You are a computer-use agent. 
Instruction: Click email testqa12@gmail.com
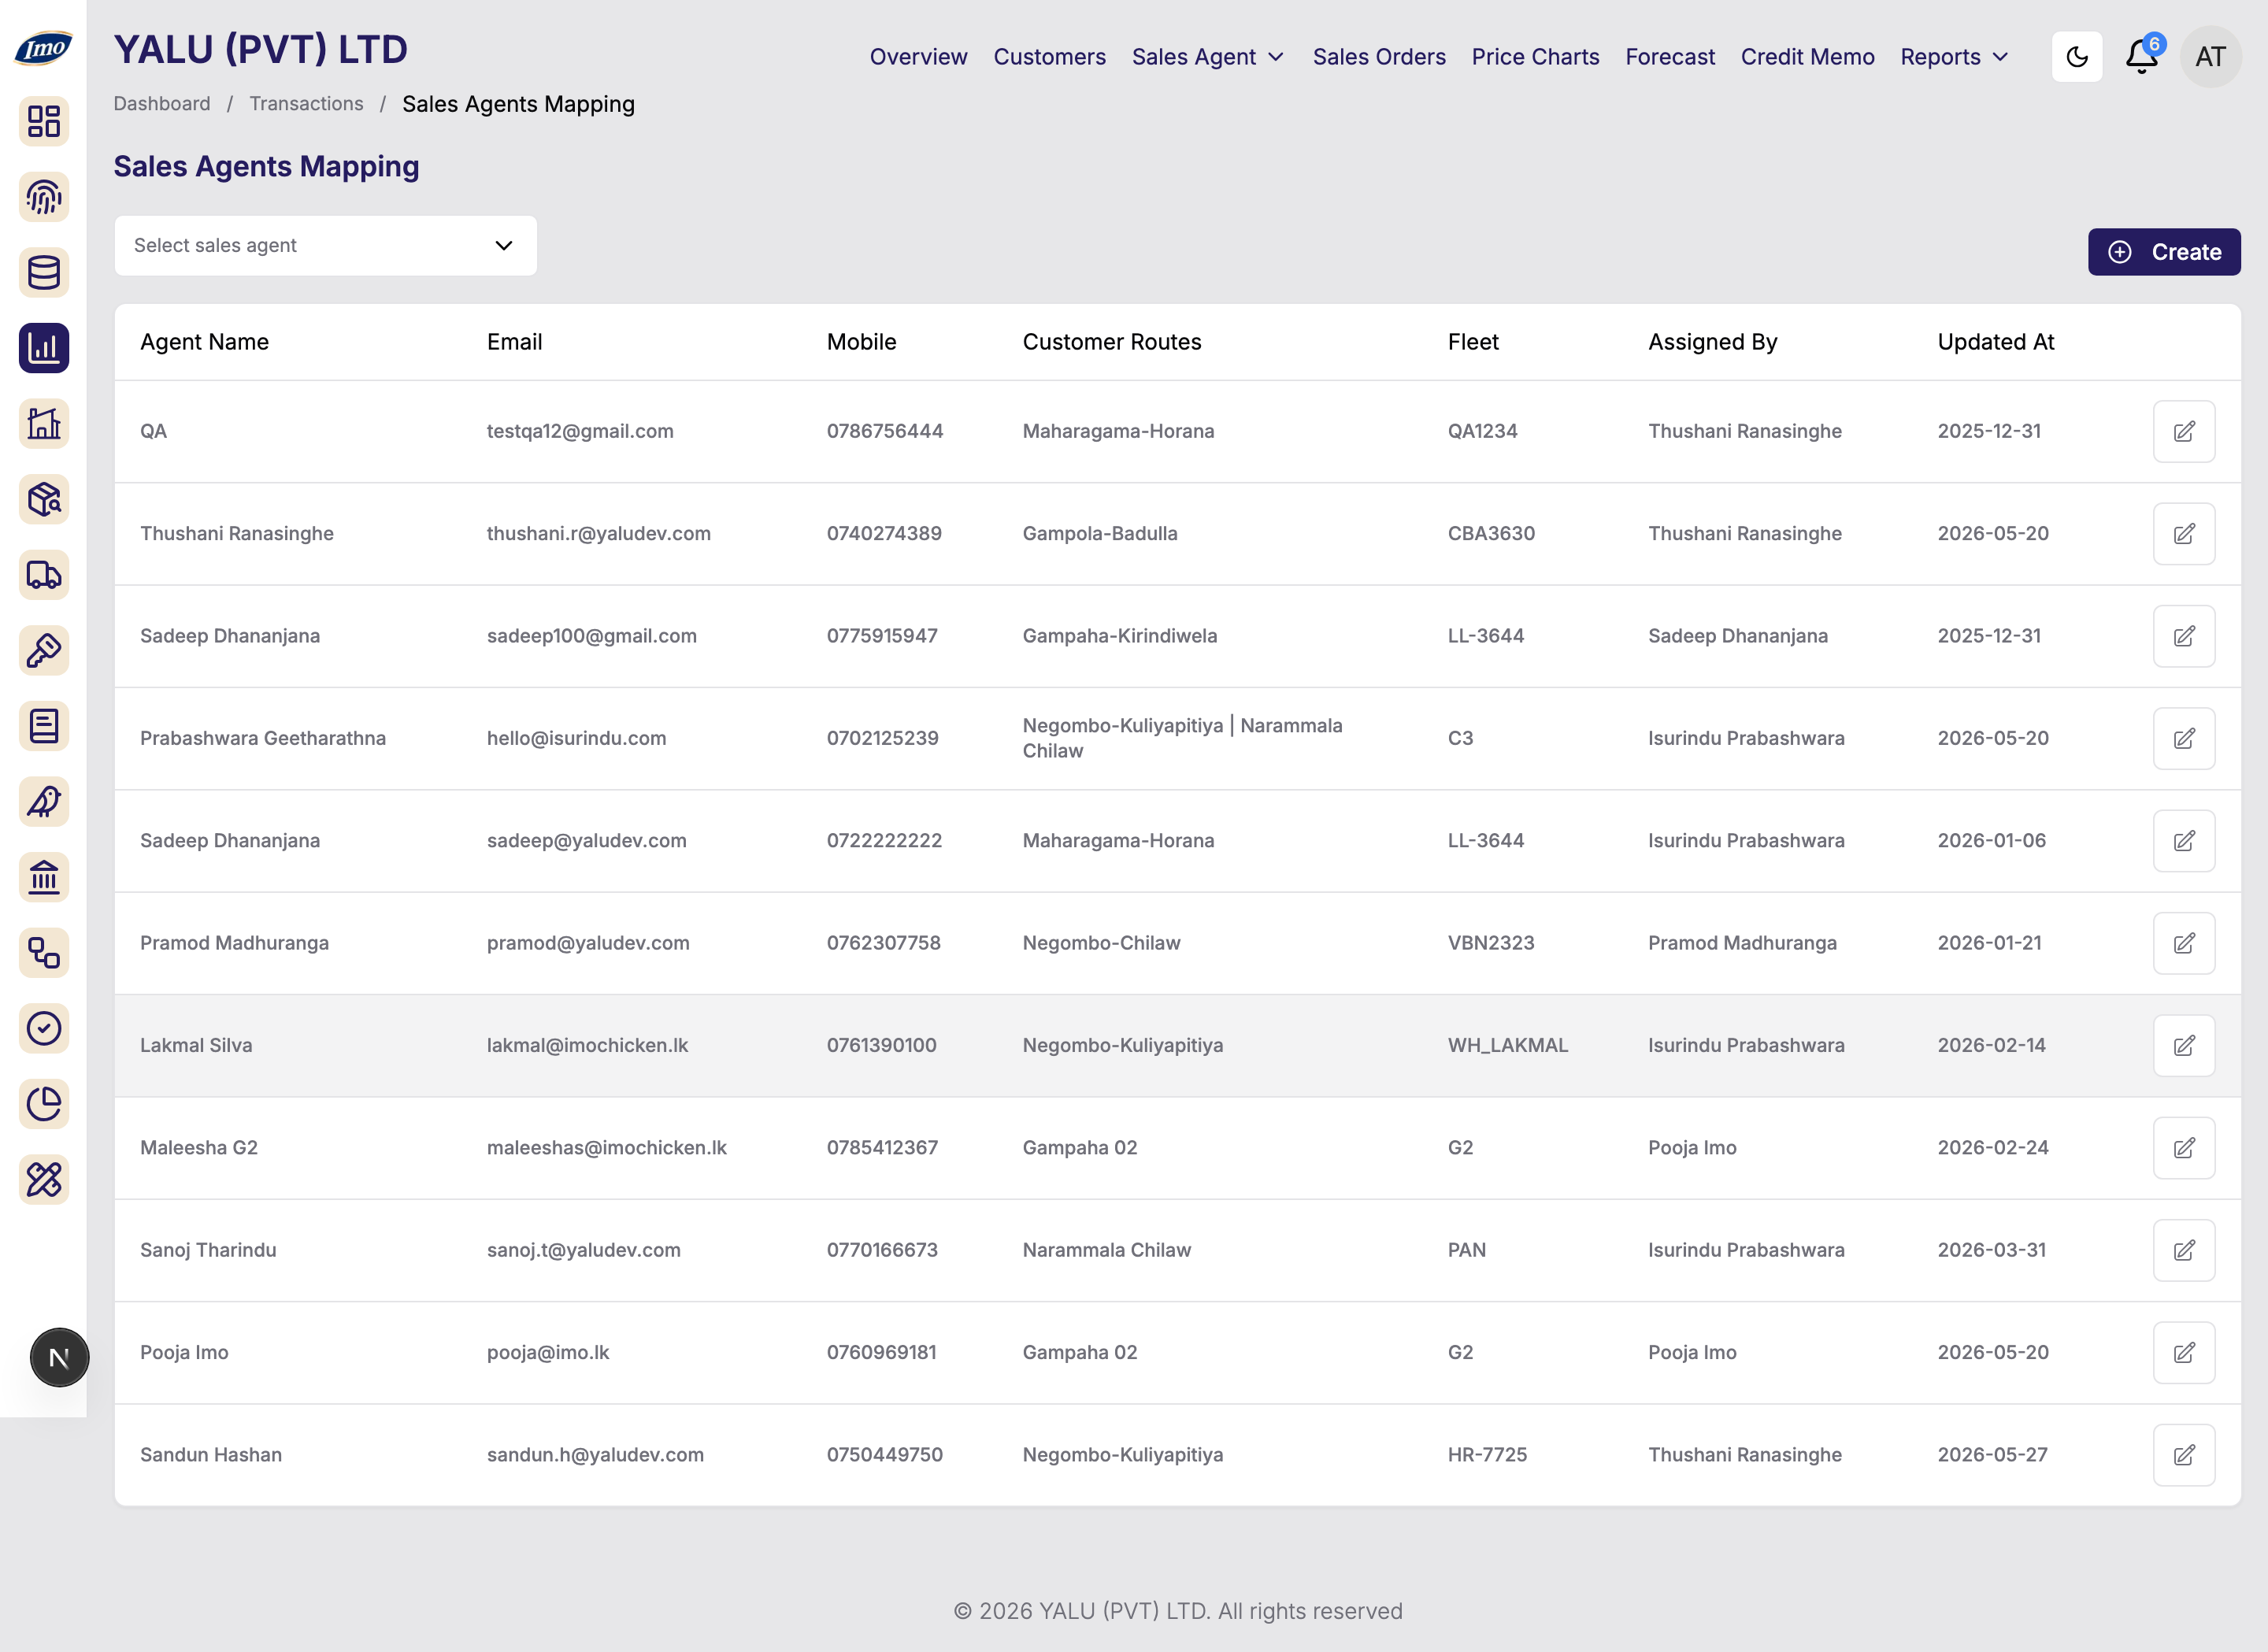[580, 431]
